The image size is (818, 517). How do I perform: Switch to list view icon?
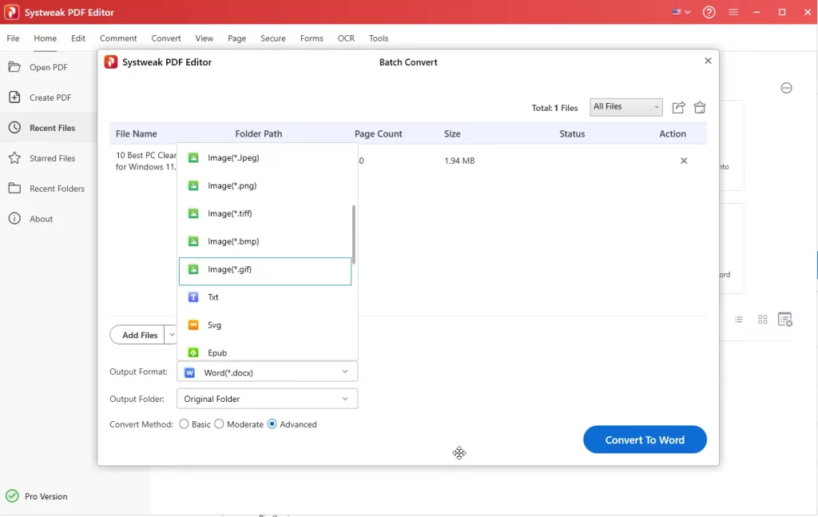pyautogui.click(x=738, y=320)
